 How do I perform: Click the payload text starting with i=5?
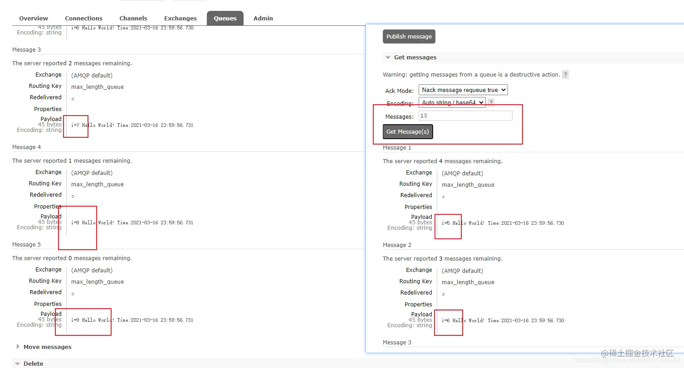[503, 223]
